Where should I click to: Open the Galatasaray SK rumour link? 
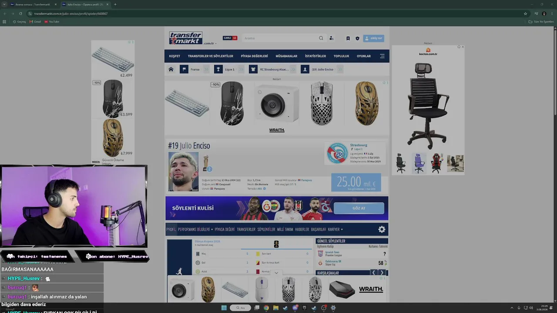point(333,261)
